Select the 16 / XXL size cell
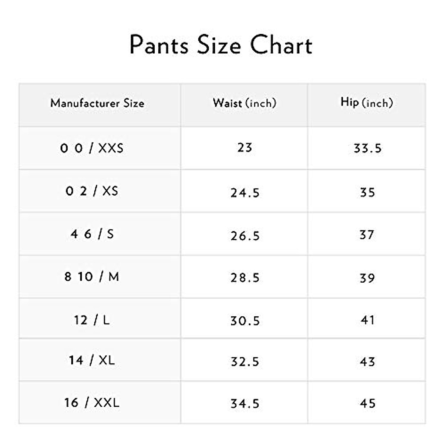Image resolution: width=444 pixels, height=444 pixels. [x=92, y=403]
